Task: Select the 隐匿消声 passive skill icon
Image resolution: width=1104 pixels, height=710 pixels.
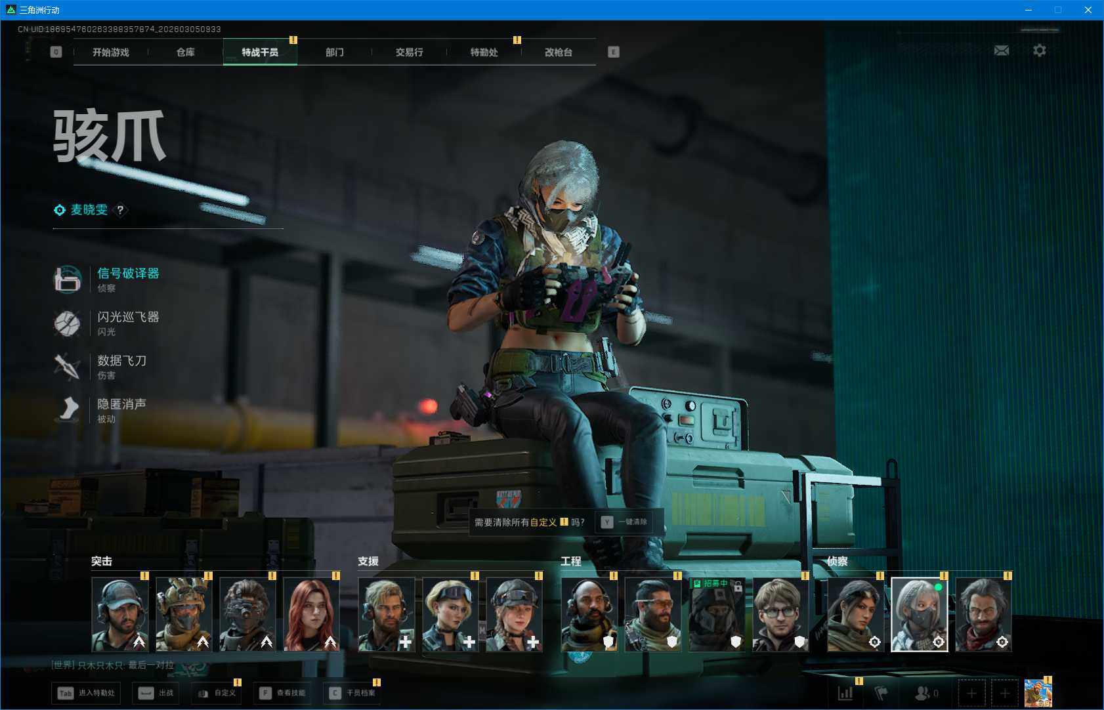Action: 67,410
